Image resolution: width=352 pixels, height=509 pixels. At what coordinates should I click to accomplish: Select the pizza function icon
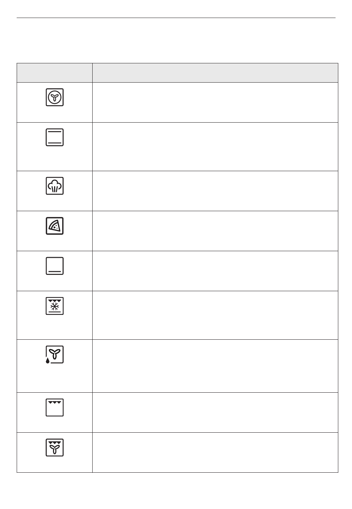(55, 226)
